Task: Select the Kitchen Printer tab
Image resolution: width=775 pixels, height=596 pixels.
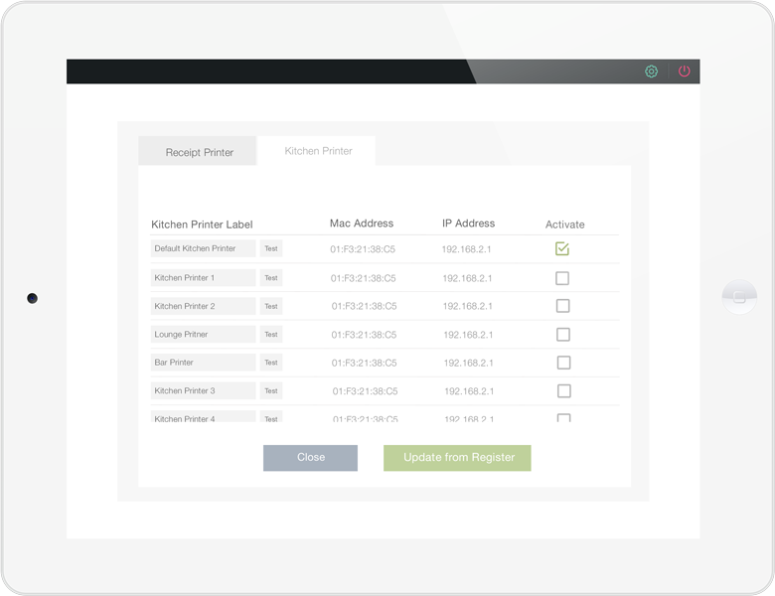Action: tap(318, 151)
